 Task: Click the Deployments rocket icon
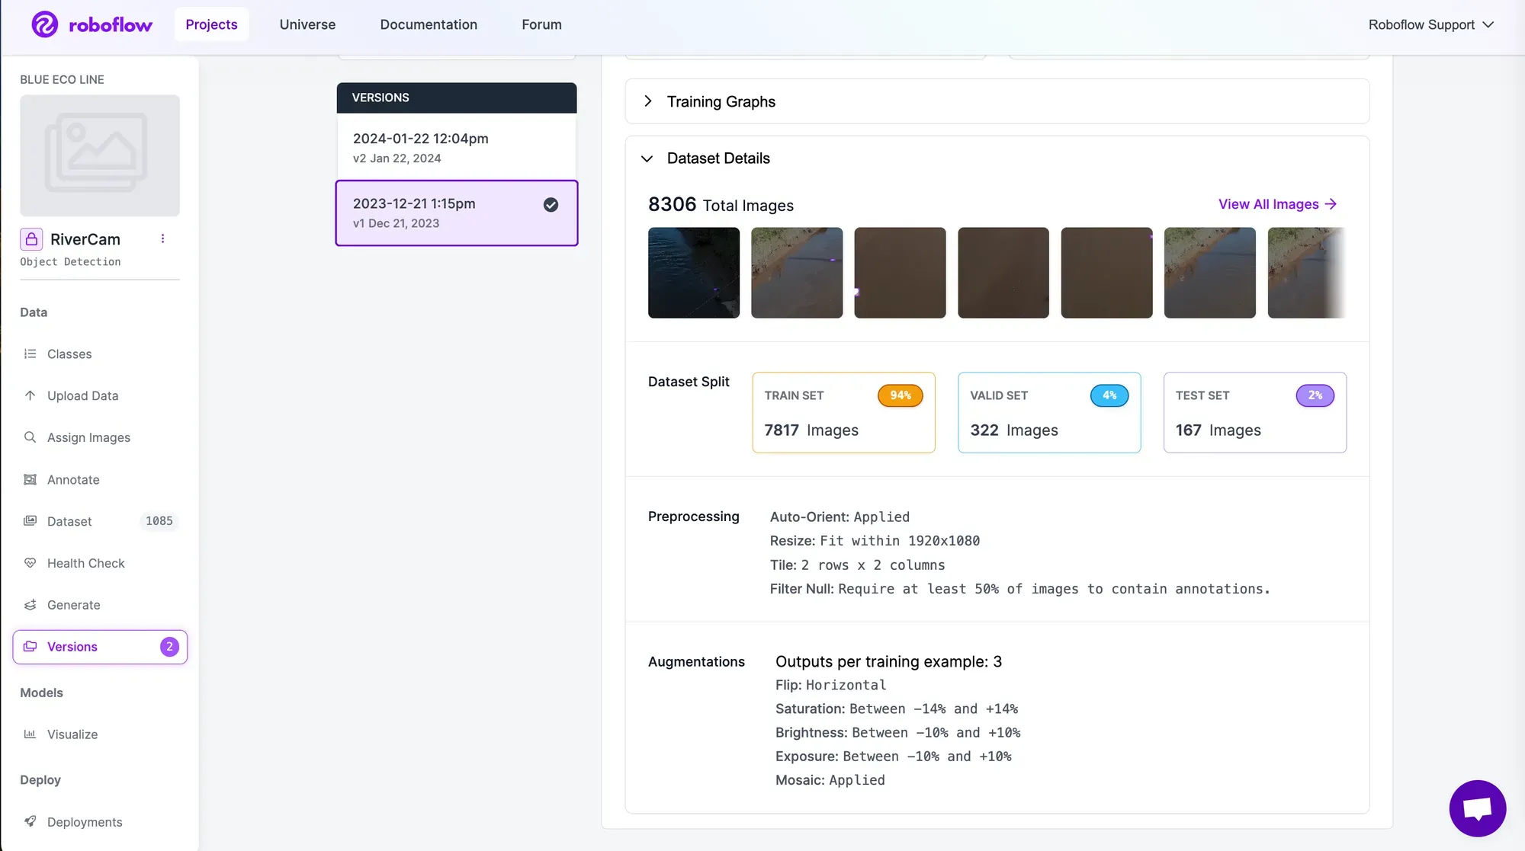point(30,821)
